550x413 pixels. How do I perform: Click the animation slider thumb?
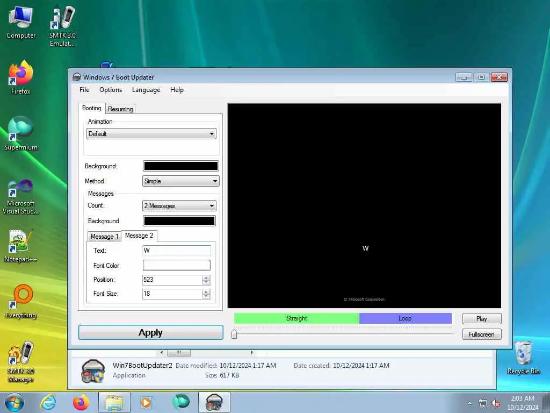[x=234, y=334]
